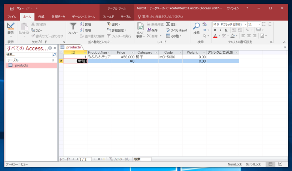Image resolution: width=292 pixels, height=171 pixels.
Task: Switch to Datasheet view icon in status bar
Action: (x=270, y=164)
